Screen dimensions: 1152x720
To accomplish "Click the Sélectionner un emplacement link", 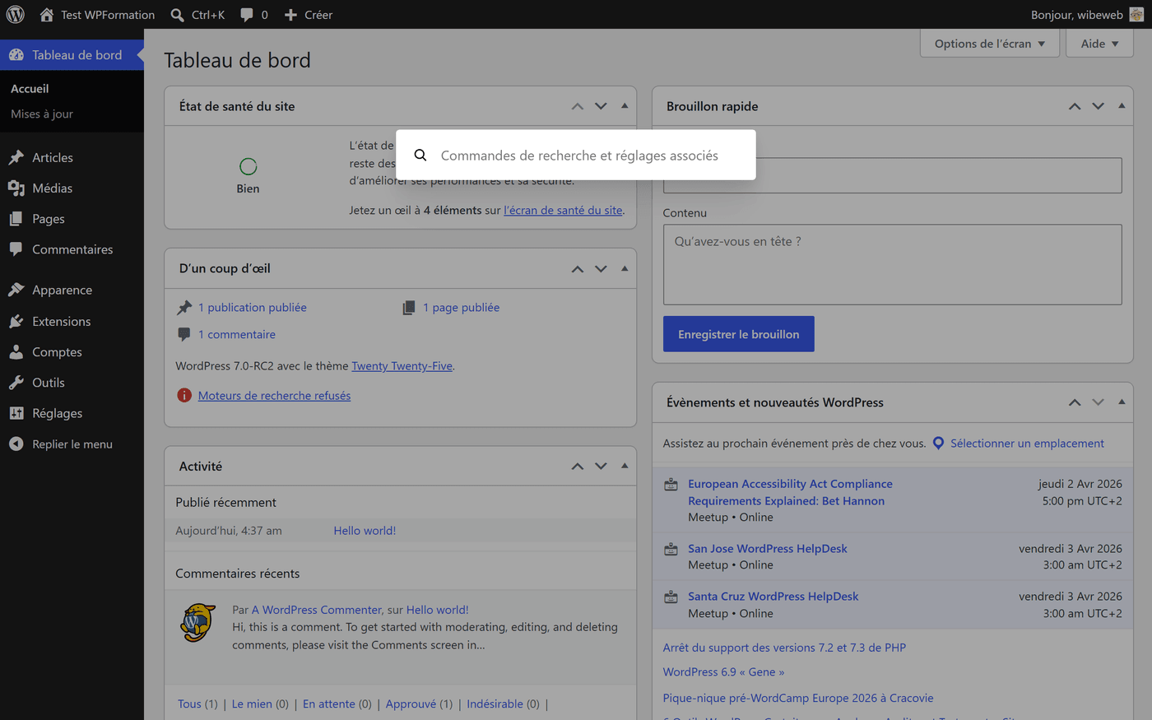I will (x=1026, y=444).
